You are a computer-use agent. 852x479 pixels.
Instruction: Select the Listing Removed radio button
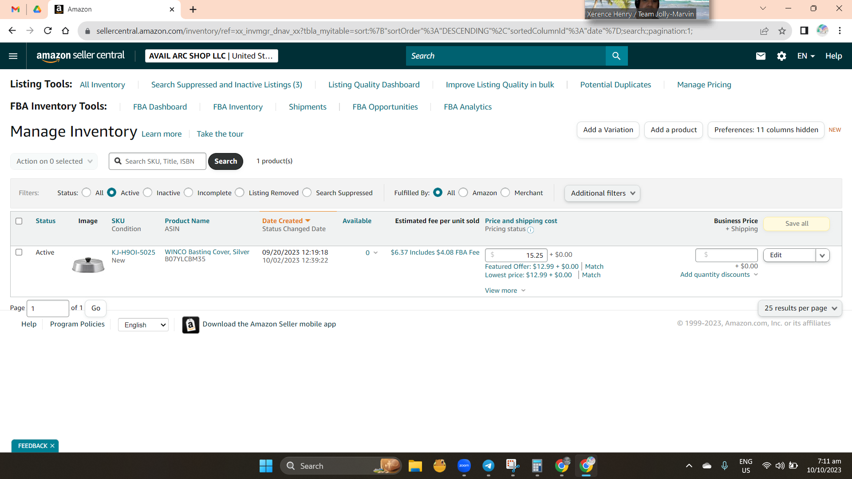pos(240,192)
